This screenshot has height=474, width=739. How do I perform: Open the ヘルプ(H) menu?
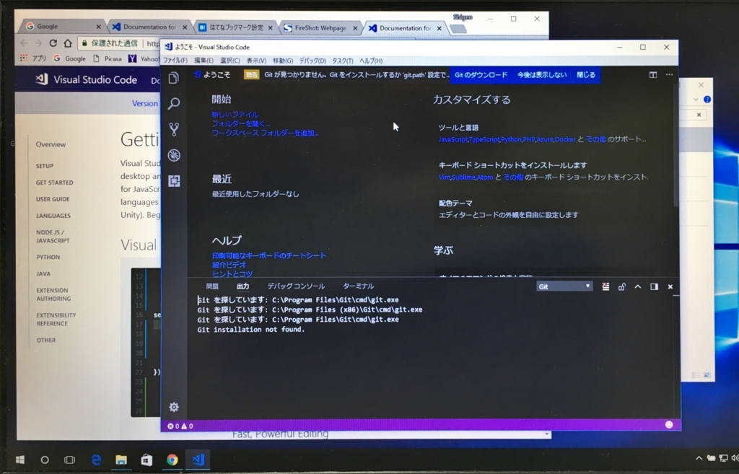click(x=371, y=61)
